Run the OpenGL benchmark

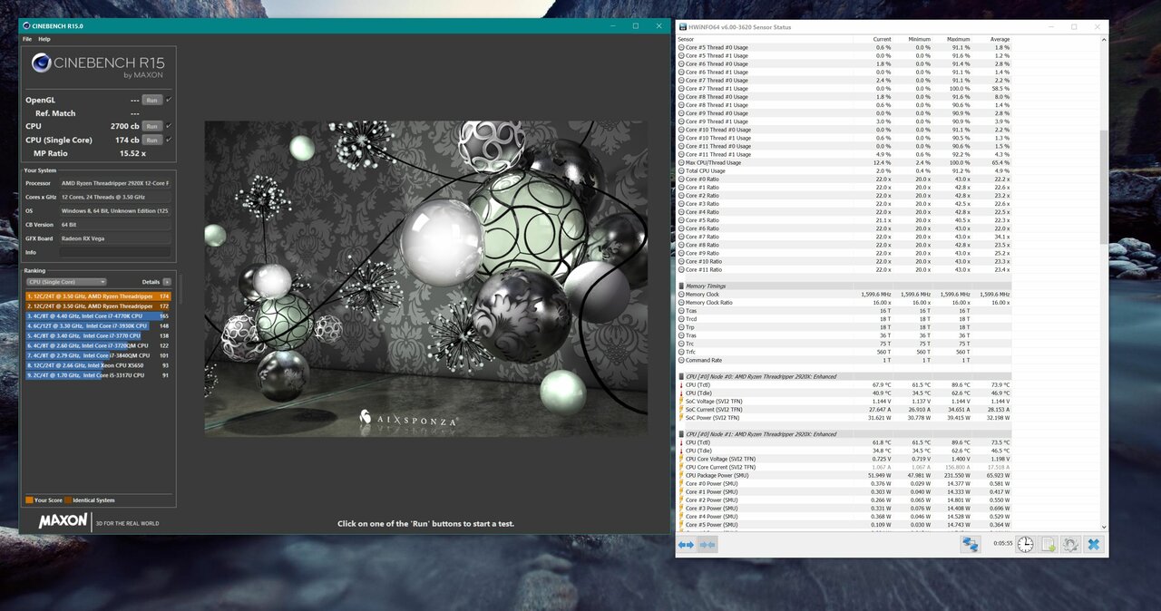click(152, 100)
